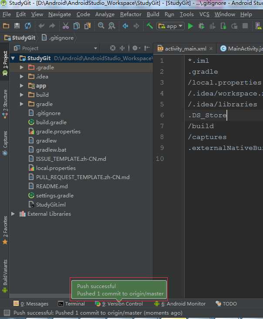Screen dimensions: 263x319
Task: Select gradlew.bat in project tree
Action: pos(51,150)
